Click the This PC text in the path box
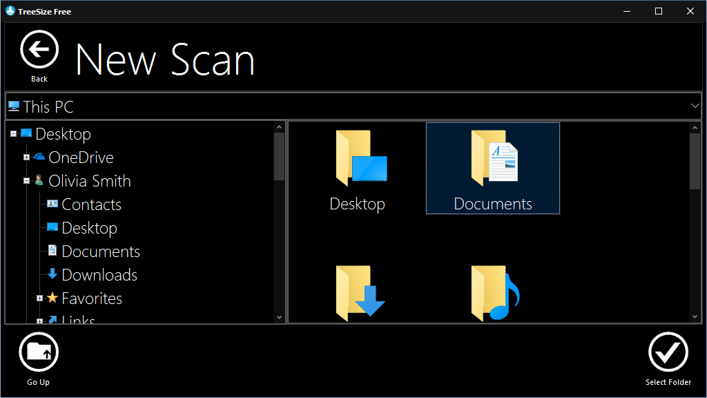 coord(48,107)
